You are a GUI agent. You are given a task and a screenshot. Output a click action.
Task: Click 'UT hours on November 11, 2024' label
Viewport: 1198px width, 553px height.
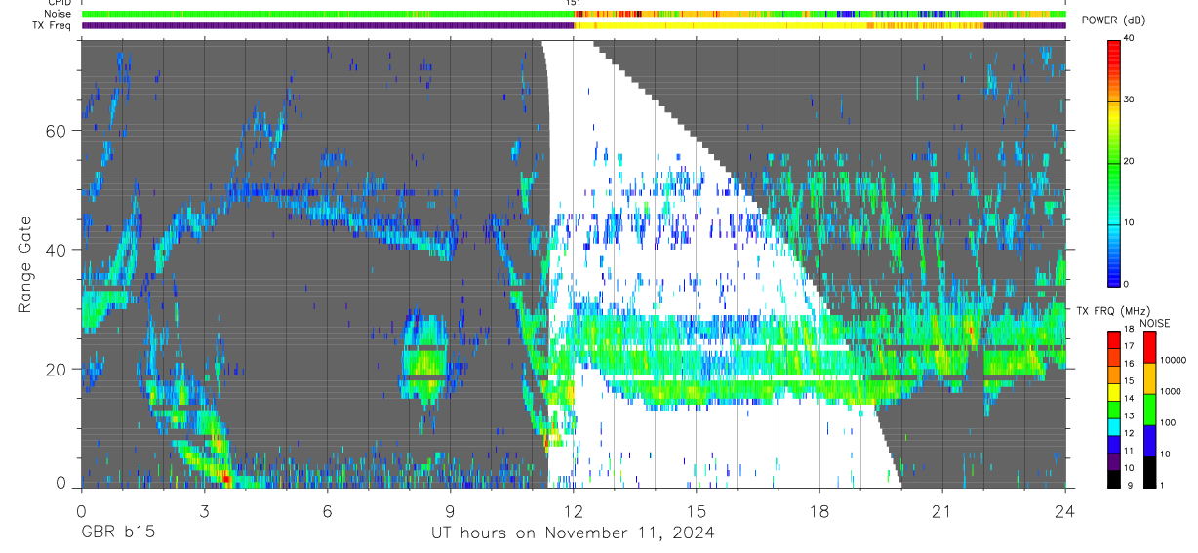tap(574, 533)
